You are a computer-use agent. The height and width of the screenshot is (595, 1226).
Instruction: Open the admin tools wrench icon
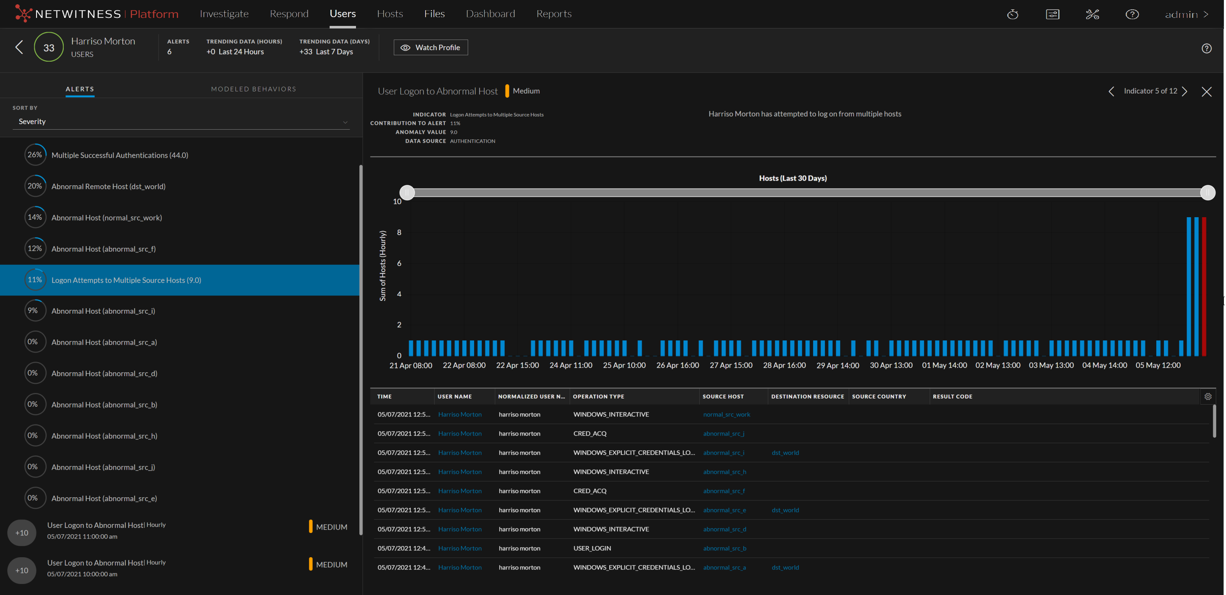1092,14
